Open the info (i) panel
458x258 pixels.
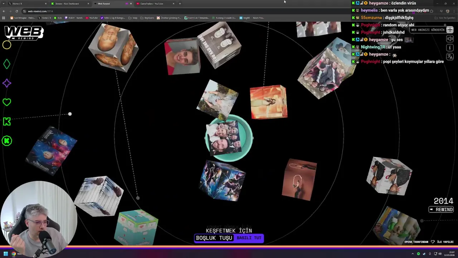(450, 48)
